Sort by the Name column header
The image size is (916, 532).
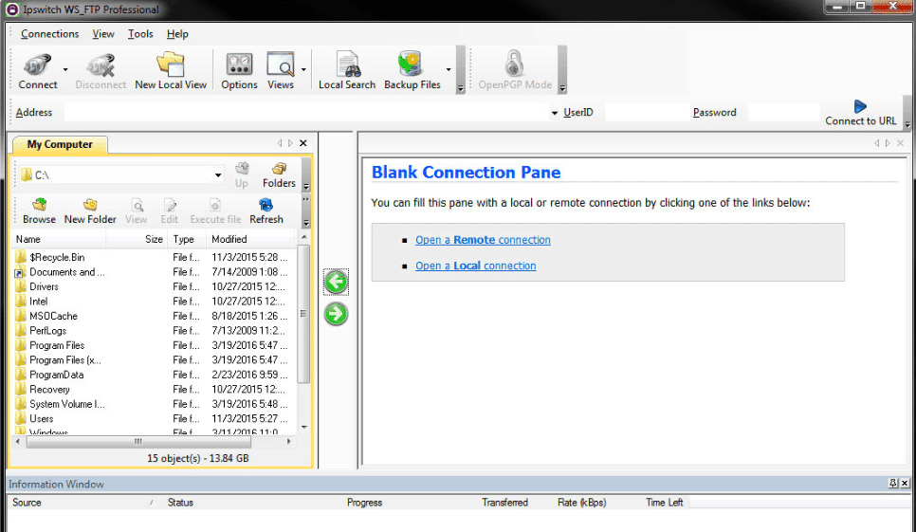pyautogui.click(x=59, y=239)
